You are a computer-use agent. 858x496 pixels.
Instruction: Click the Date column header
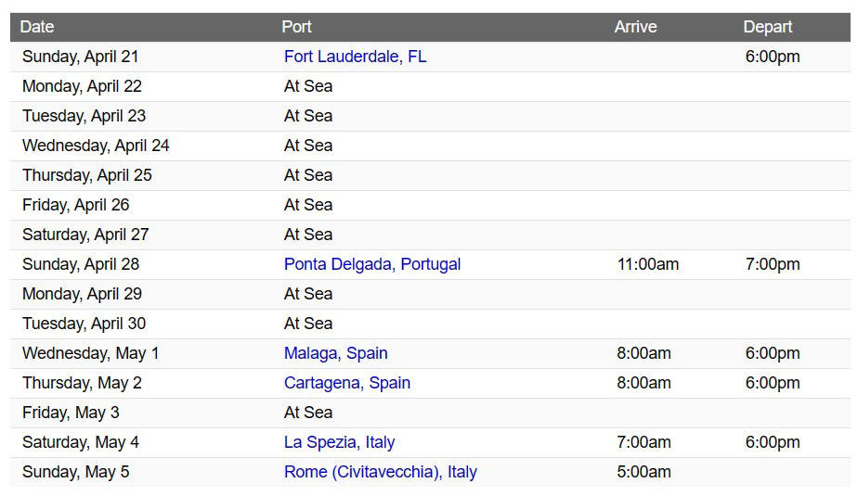37,27
